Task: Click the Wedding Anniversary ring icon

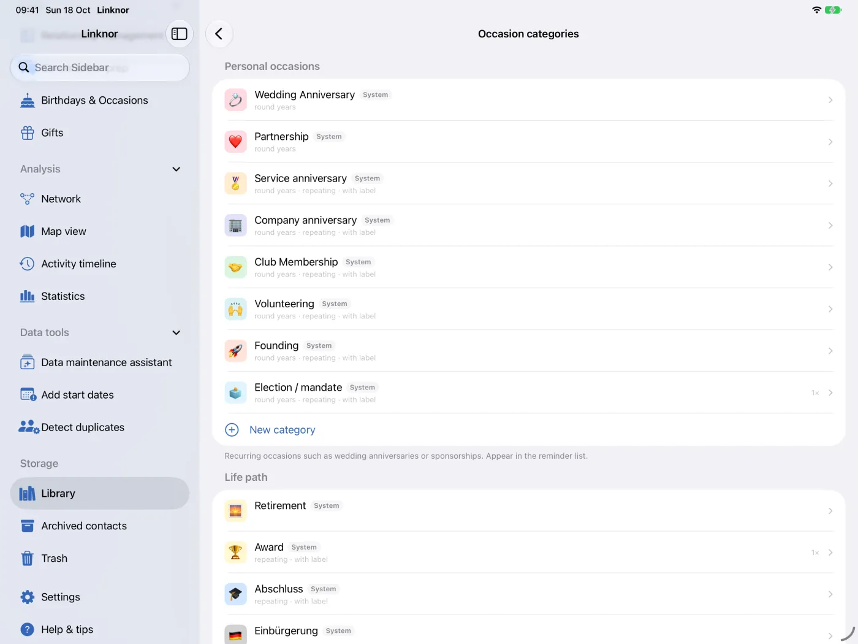Action: pyautogui.click(x=235, y=100)
